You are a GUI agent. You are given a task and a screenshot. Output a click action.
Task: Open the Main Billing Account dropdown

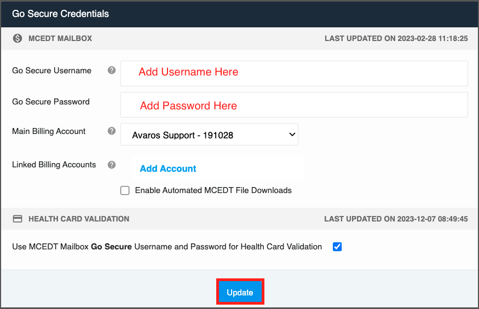[209, 135]
